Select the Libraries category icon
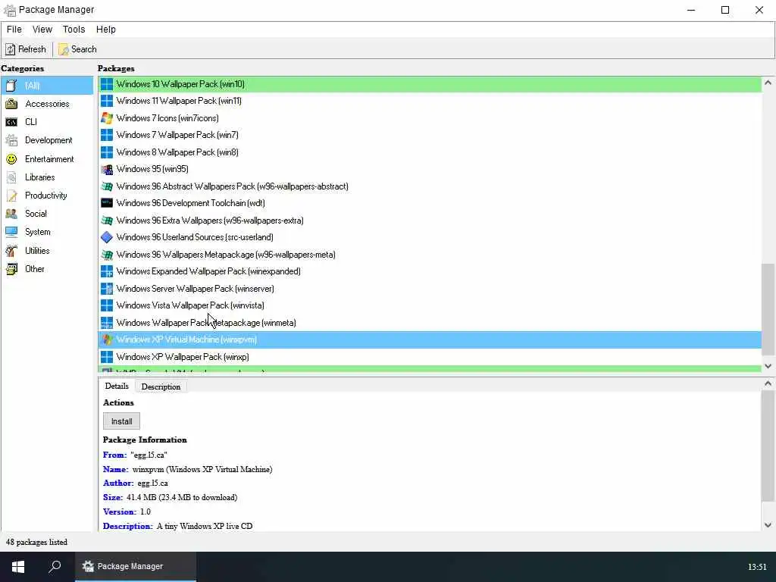 [x=11, y=177]
